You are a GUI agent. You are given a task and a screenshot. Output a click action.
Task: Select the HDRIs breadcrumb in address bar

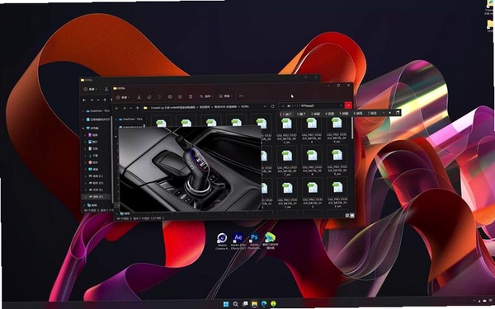click(x=245, y=107)
